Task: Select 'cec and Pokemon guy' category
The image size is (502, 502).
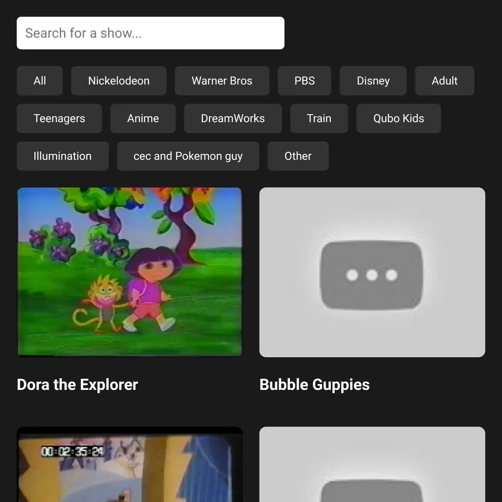Action: (x=188, y=156)
